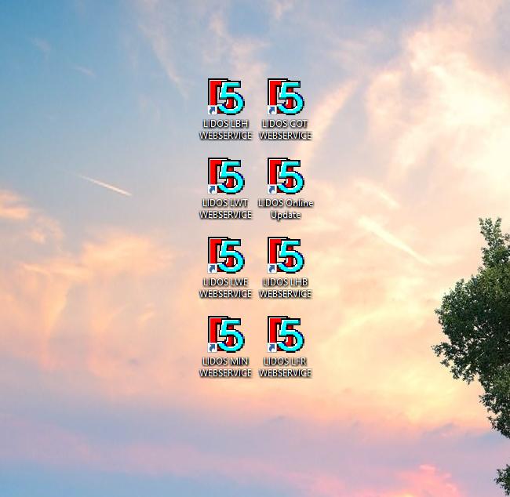Select the LIDOS LWE WEBSERVICE shortcut icon
The image size is (510, 497).
[x=226, y=255]
